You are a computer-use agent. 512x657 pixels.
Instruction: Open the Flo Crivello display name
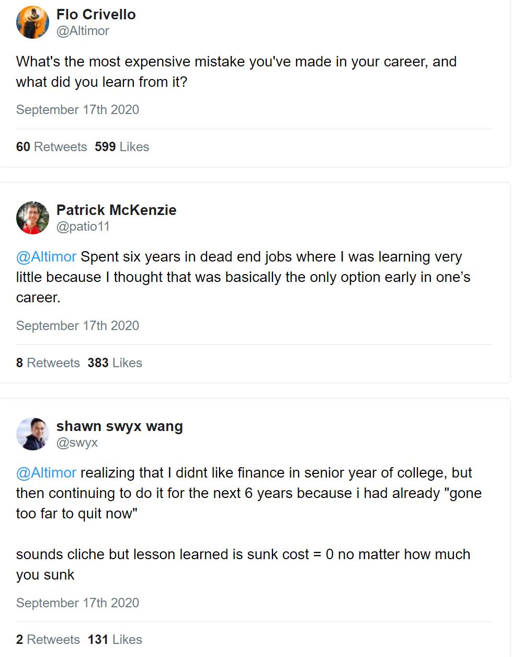click(x=96, y=15)
